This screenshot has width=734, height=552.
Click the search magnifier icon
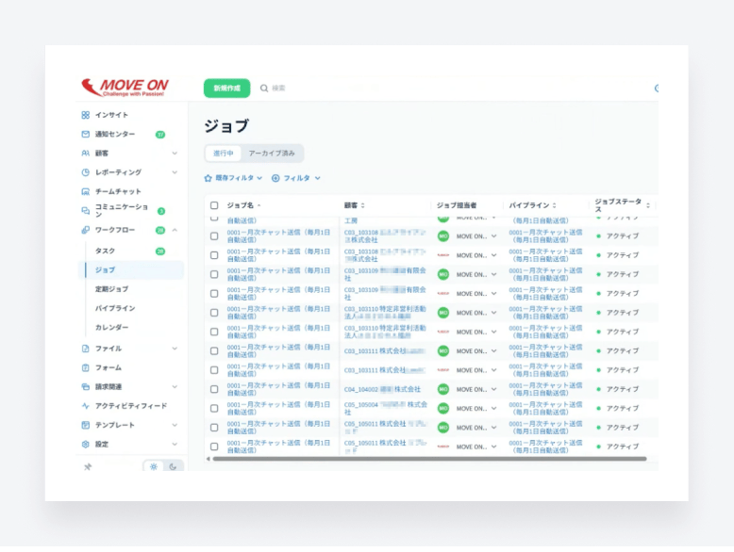point(264,88)
